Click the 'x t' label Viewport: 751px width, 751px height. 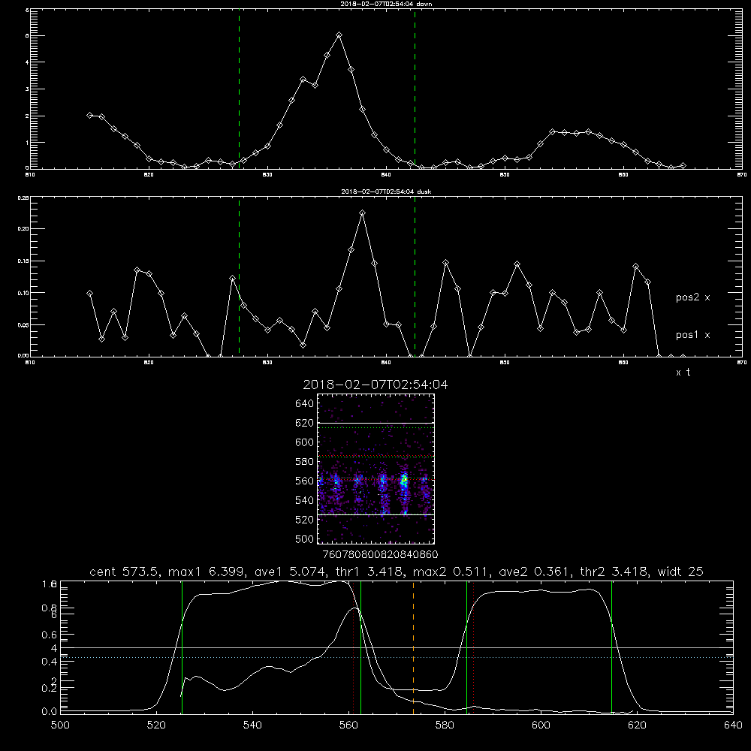[x=683, y=372]
